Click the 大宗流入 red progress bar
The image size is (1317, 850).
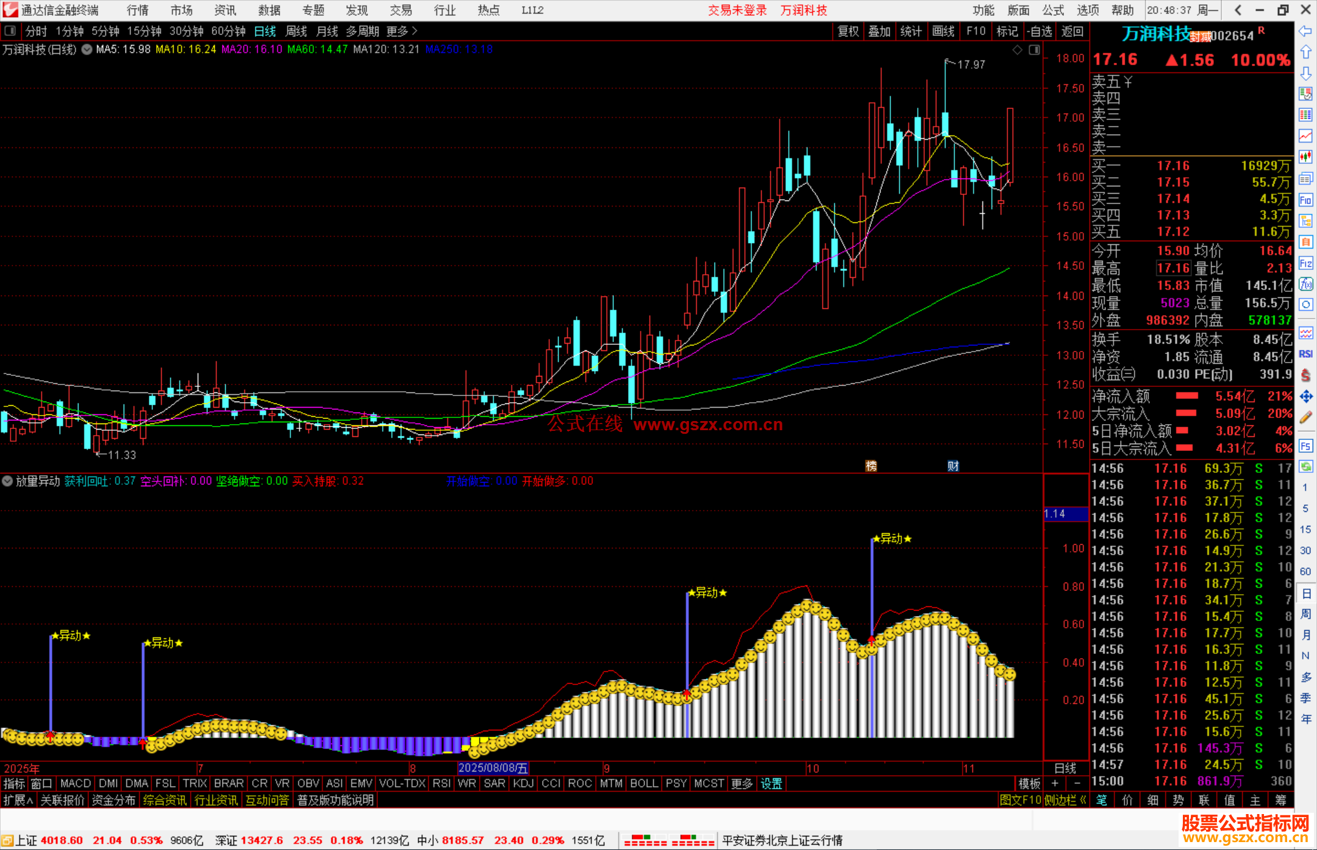tap(1186, 414)
